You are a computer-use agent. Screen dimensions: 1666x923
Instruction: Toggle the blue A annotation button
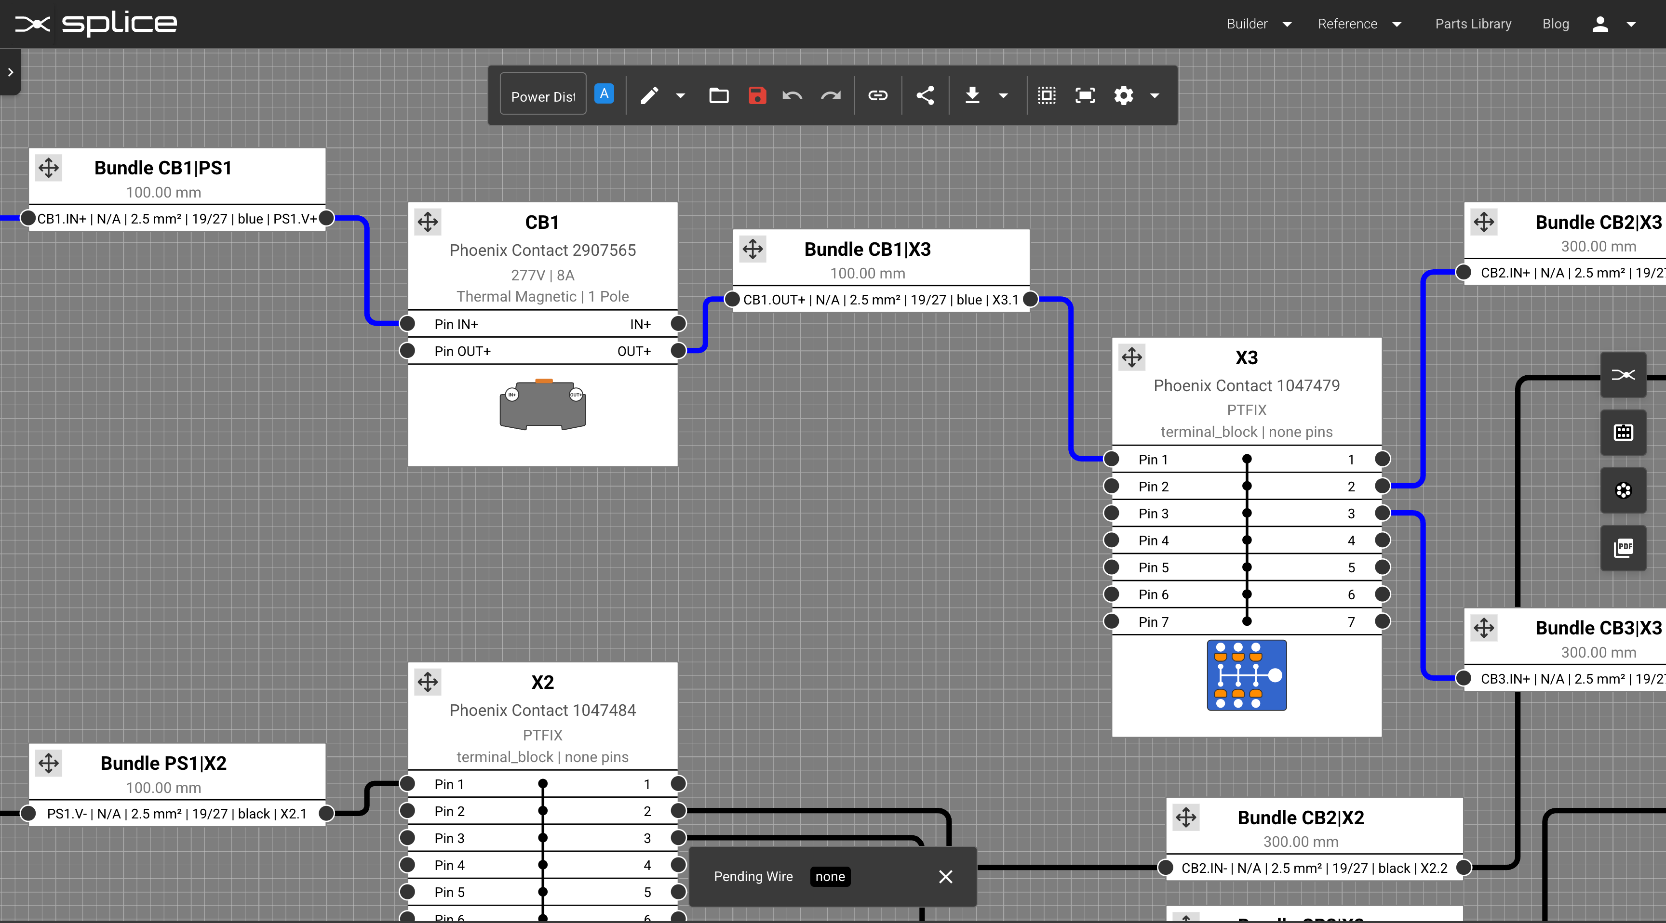(604, 94)
